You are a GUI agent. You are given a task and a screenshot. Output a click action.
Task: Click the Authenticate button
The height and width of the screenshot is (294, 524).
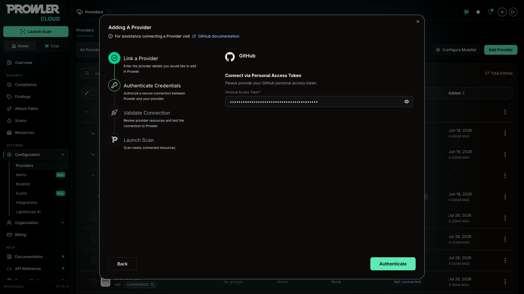tap(393, 264)
